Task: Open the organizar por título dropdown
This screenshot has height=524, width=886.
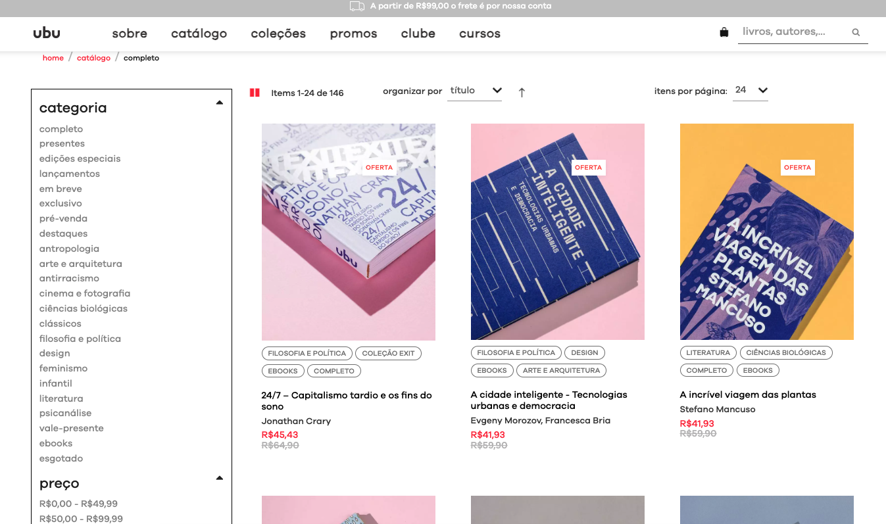Action: (x=475, y=91)
